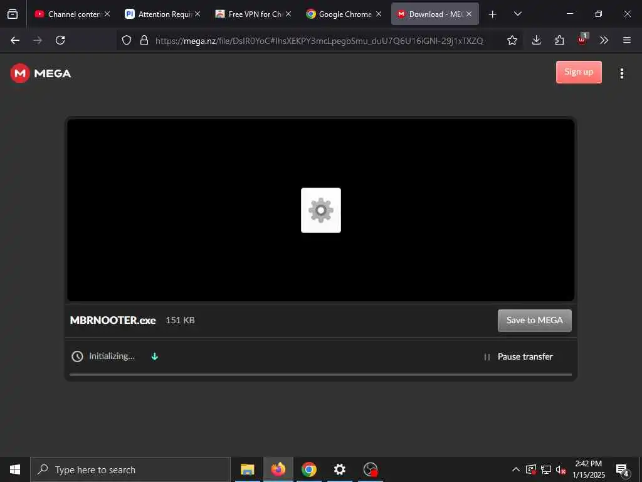Click the MEGA logo
The image size is (642, 482).
(41, 73)
